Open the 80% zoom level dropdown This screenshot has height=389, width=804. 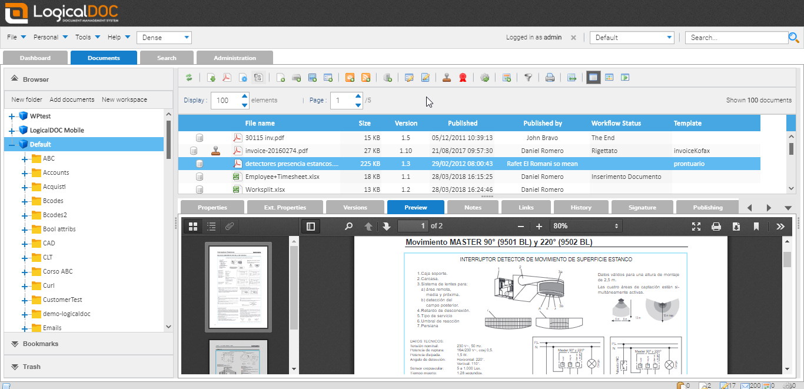point(586,226)
